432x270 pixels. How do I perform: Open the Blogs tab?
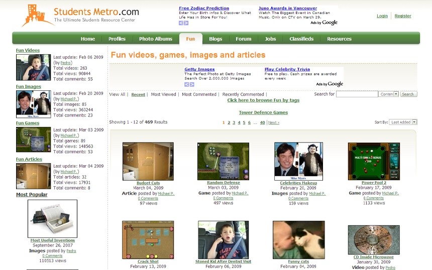coord(215,39)
